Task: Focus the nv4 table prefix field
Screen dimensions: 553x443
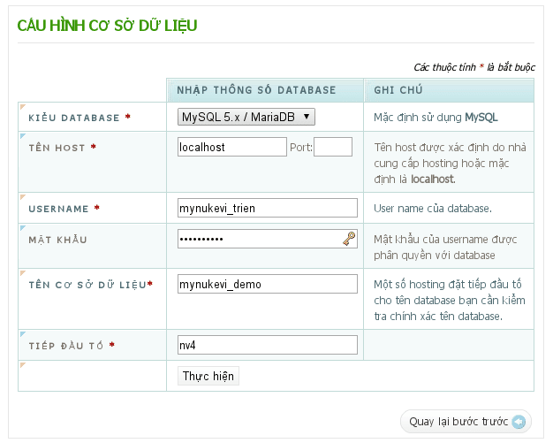Action: coord(267,345)
